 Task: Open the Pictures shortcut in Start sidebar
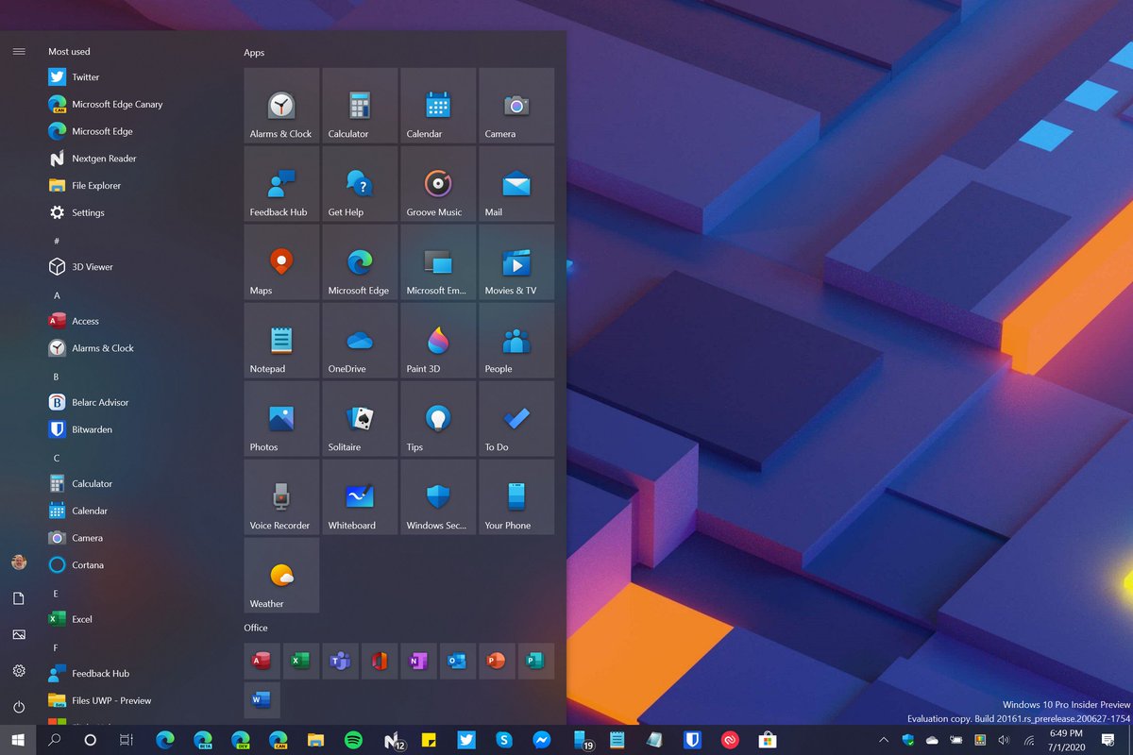click(x=19, y=635)
